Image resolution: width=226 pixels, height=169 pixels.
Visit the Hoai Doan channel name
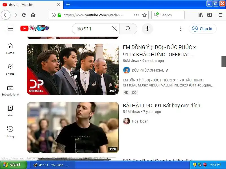pyautogui.click(x=140, y=121)
